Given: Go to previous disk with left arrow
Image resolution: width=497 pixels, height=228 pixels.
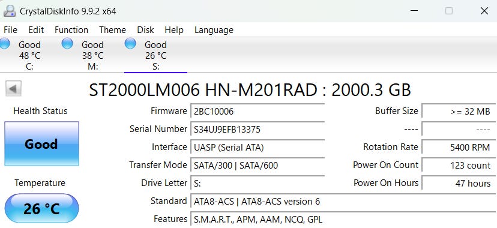Looking at the screenshot, I should pos(13,88).
